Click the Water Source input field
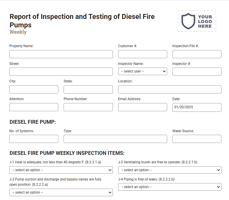Viewport: 229px width, 200px height. tap(197, 139)
